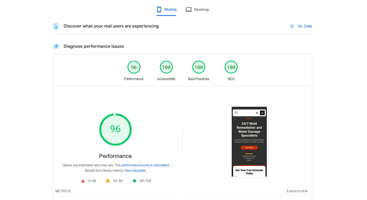
Task: Open the 'See calculator' link
Action: pyautogui.click(x=135, y=171)
